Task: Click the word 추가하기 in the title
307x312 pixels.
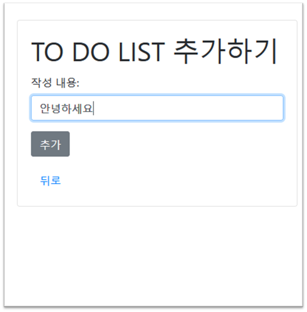Action: click(x=225, y=51)
